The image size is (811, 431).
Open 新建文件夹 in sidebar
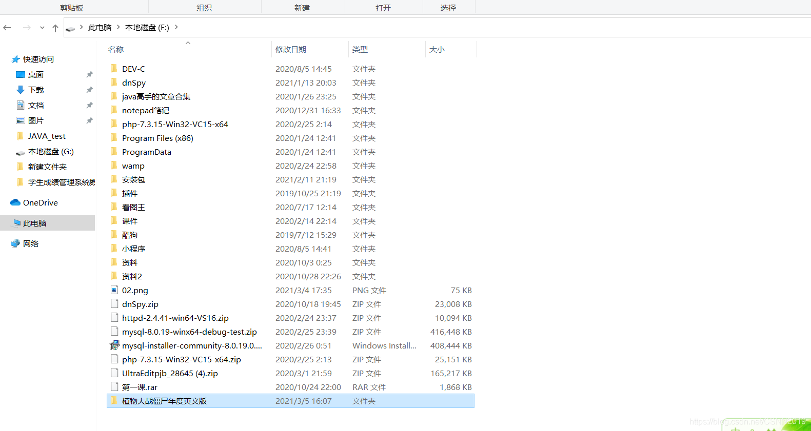pyautogui.click(x=47, y=167)
